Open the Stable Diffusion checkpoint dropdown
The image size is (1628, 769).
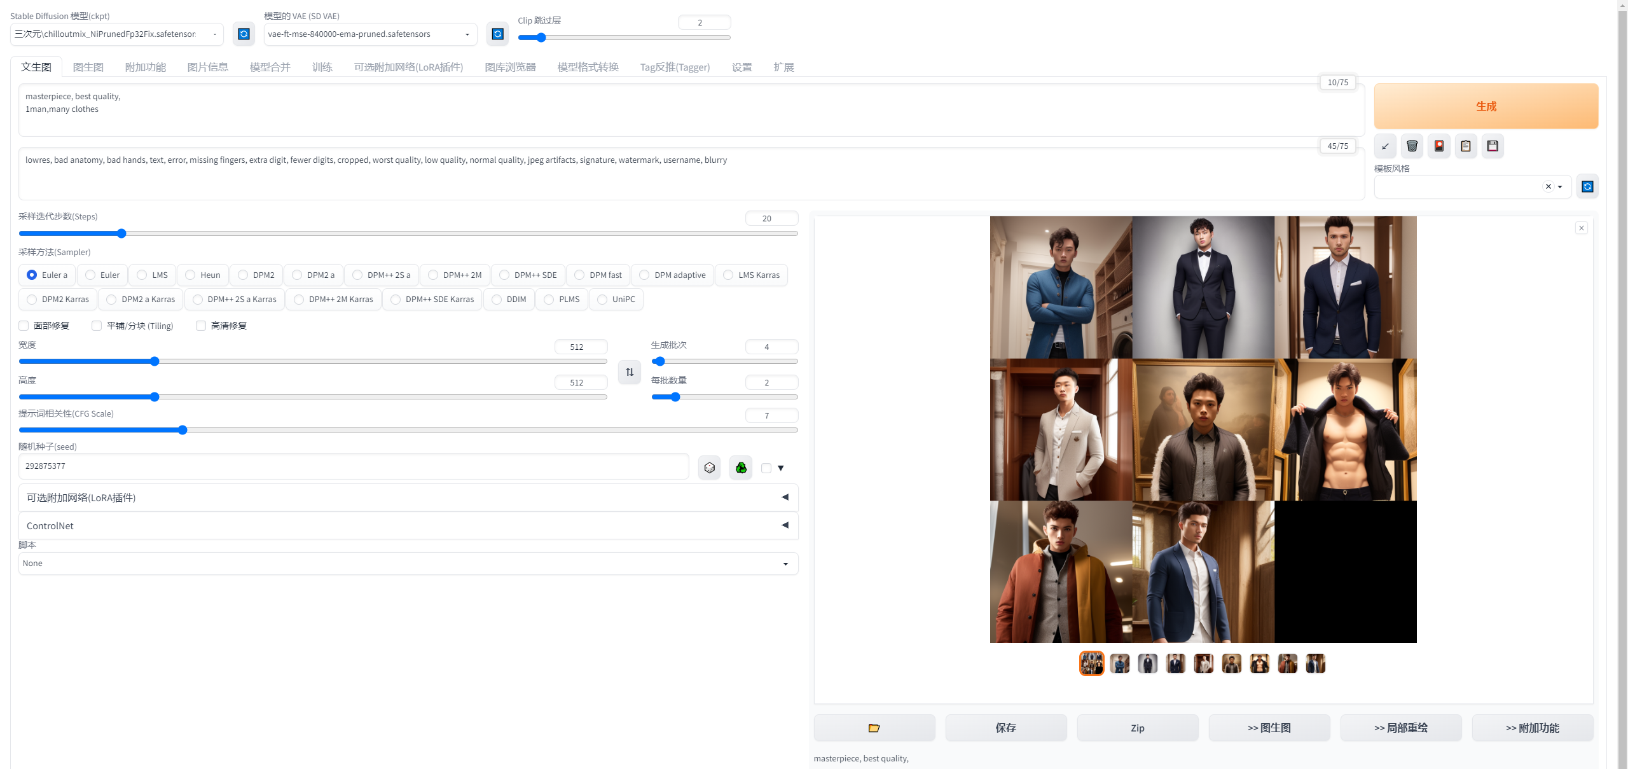click(117, 34)
